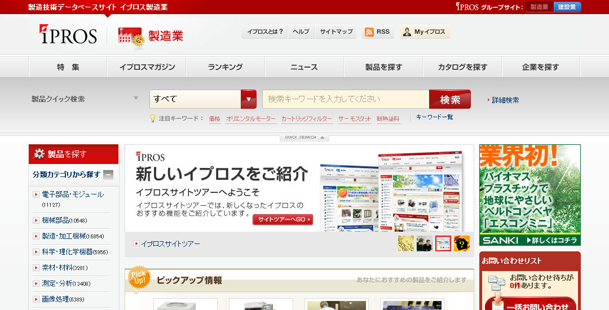Click the カートリッジフィルター keyword link
Viewport: 609px width, 310px height.
(307, 119)
